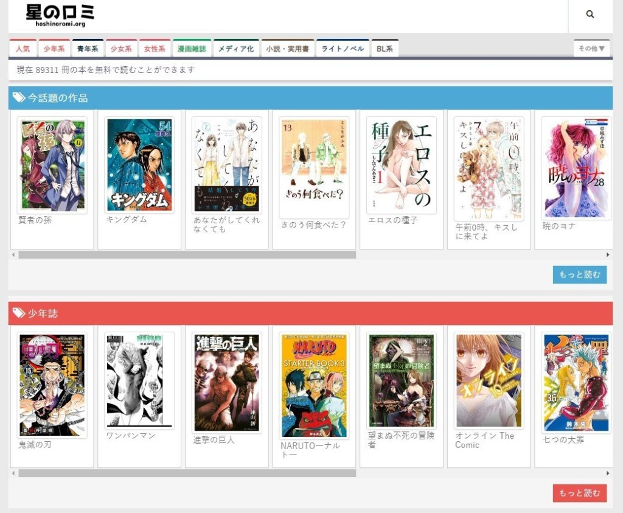This screenshot has height=513, width=623.
Task: Open 暁のヨナ cover thumbnail
Action: (577, 168)
